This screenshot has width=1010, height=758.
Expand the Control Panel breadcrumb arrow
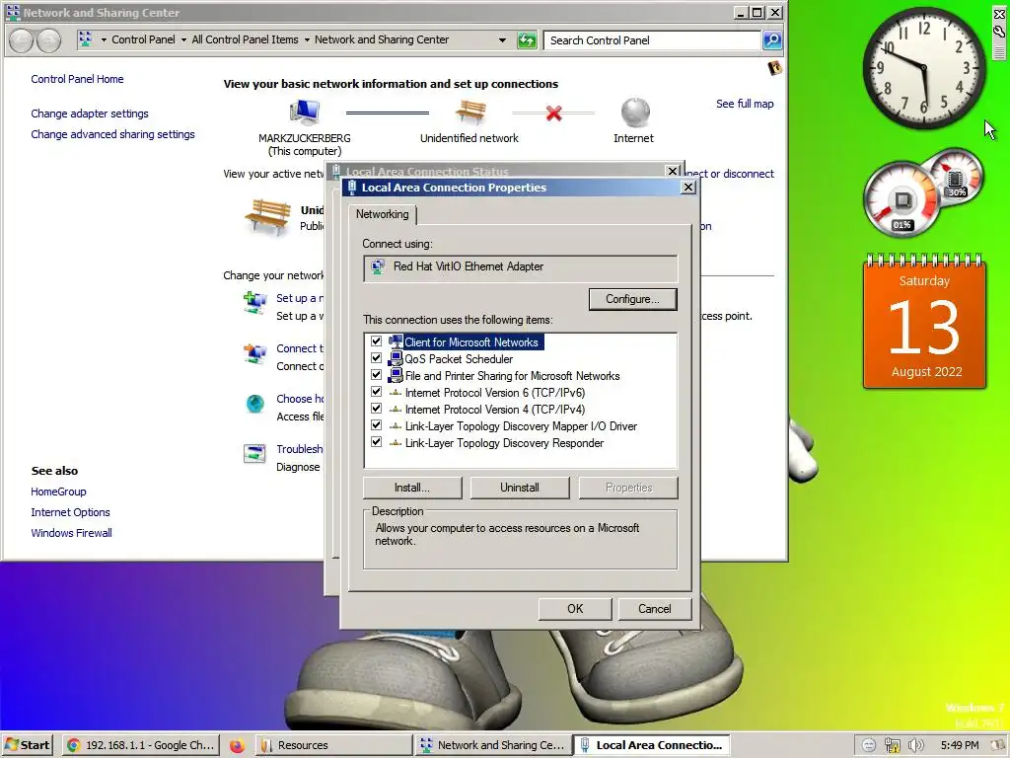[x=183, y=39]
